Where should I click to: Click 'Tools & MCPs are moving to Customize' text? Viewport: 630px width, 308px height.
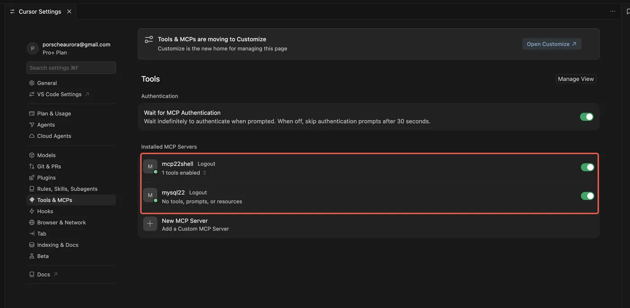pos(212,39)
